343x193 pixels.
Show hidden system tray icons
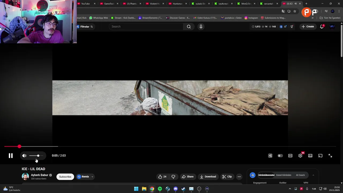click(290, 189)
